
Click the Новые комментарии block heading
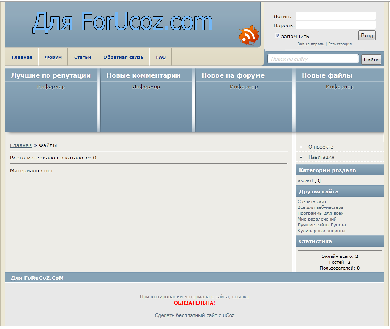pos(143,75)
